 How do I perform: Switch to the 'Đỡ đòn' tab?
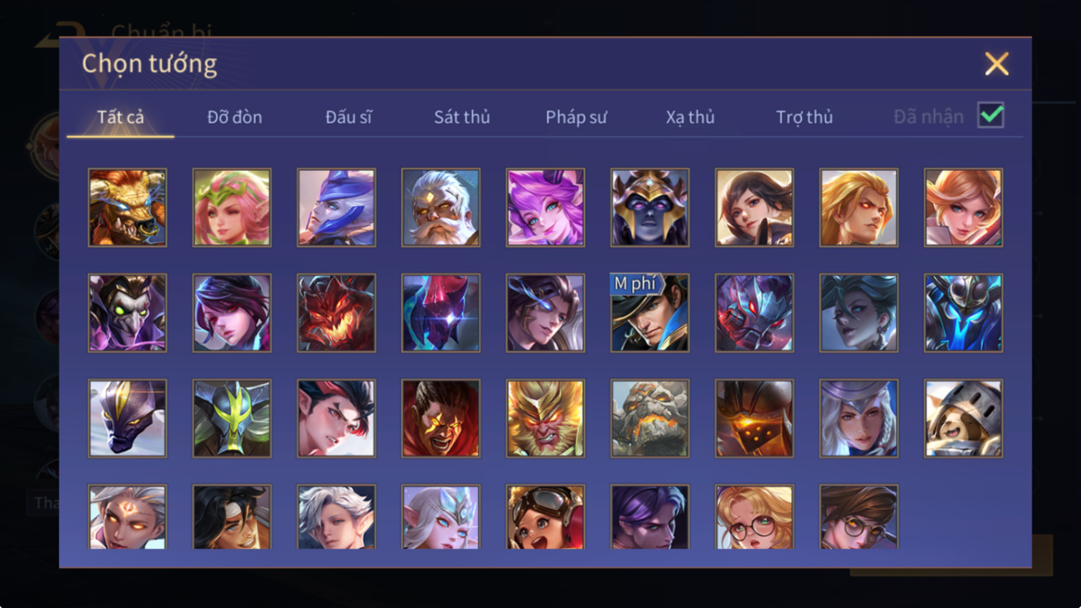tap(235, 117)
